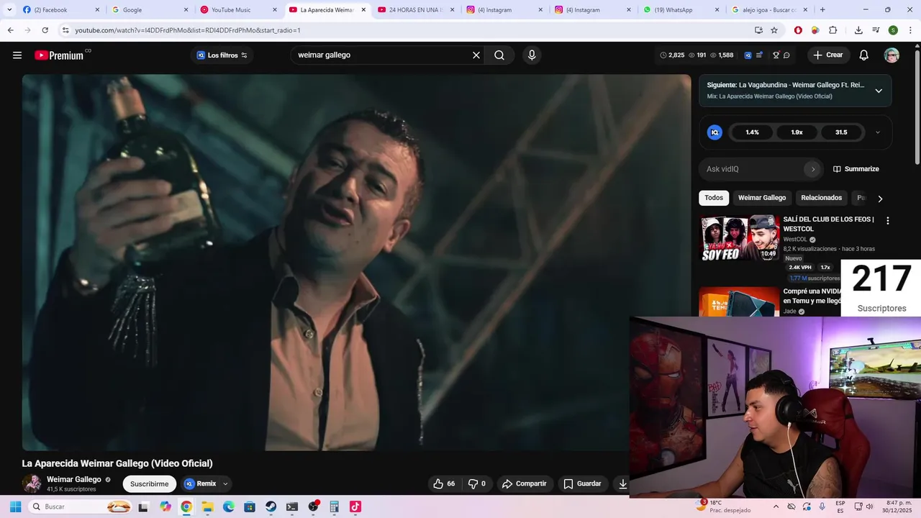921x518 pixels.
Task: Reload the page in Chrome
Action: click(45, 30)
